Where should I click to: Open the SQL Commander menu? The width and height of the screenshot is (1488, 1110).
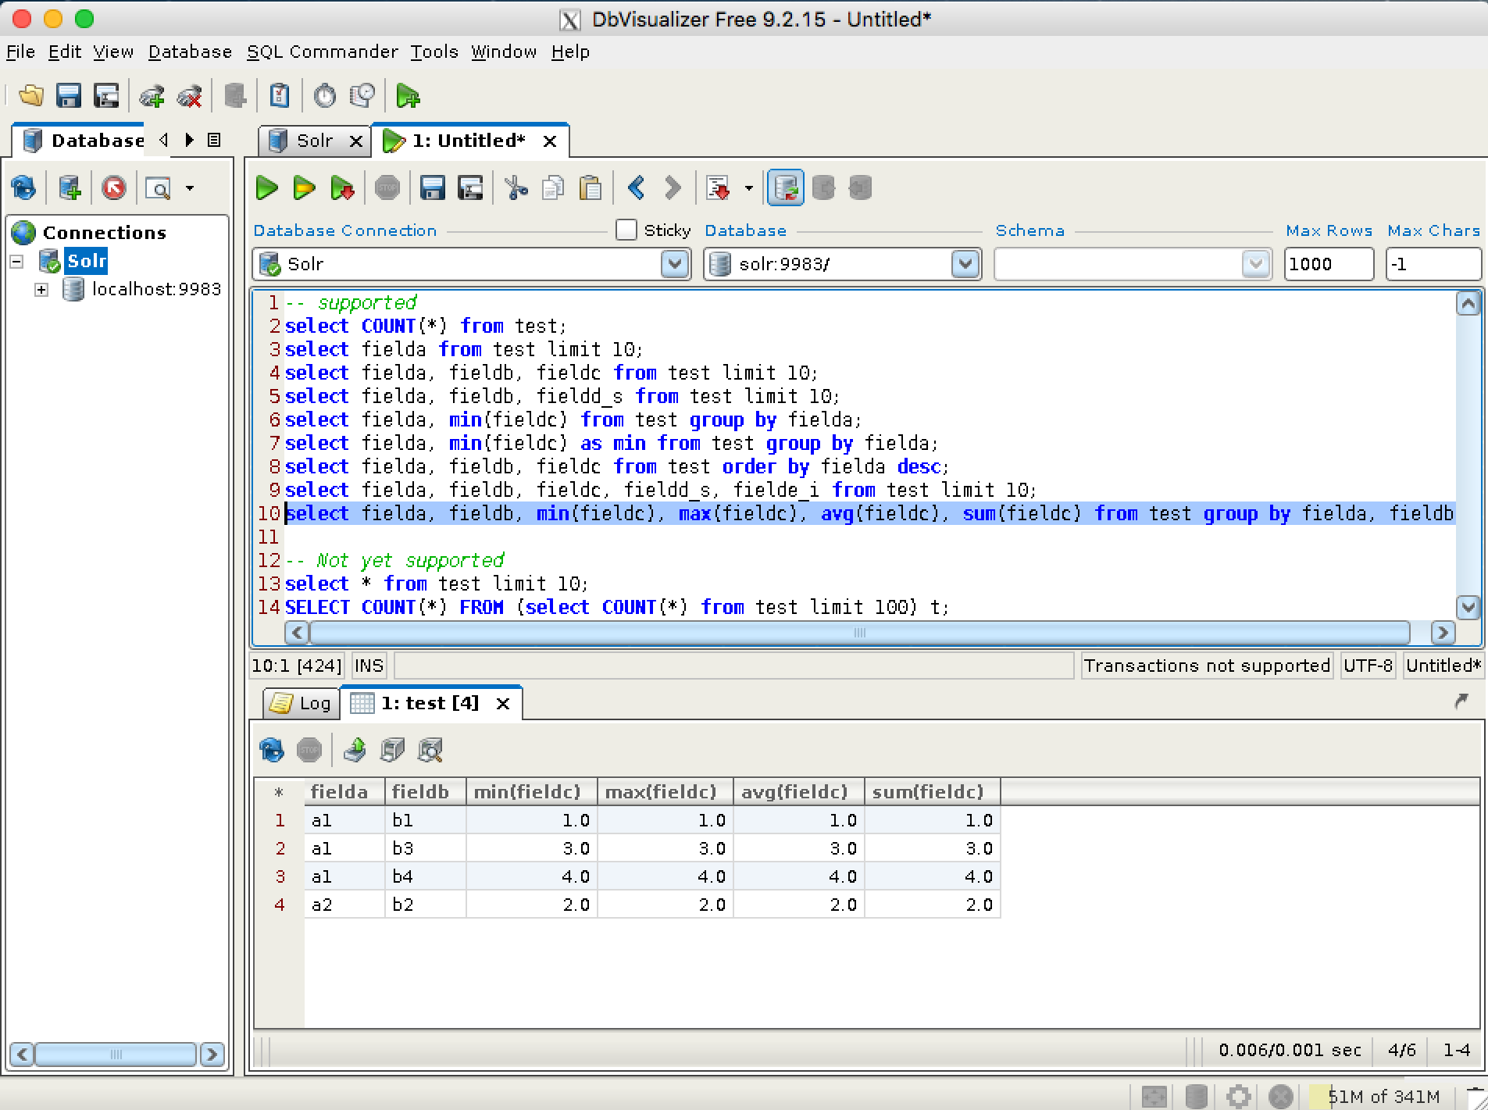click(x=322, y=52)
